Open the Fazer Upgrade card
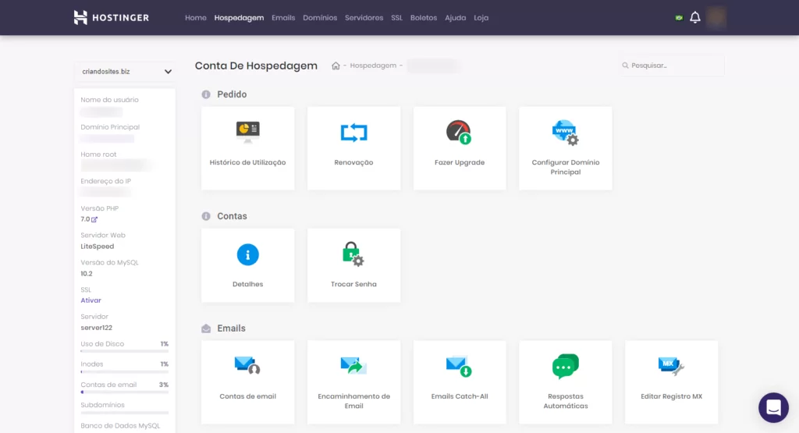 click(x=460, y=148)
